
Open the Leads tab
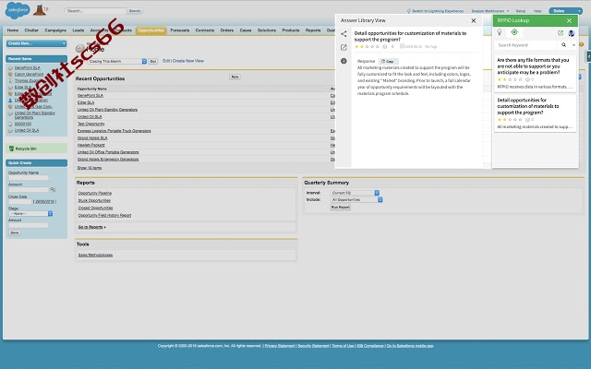coord(78,30)
